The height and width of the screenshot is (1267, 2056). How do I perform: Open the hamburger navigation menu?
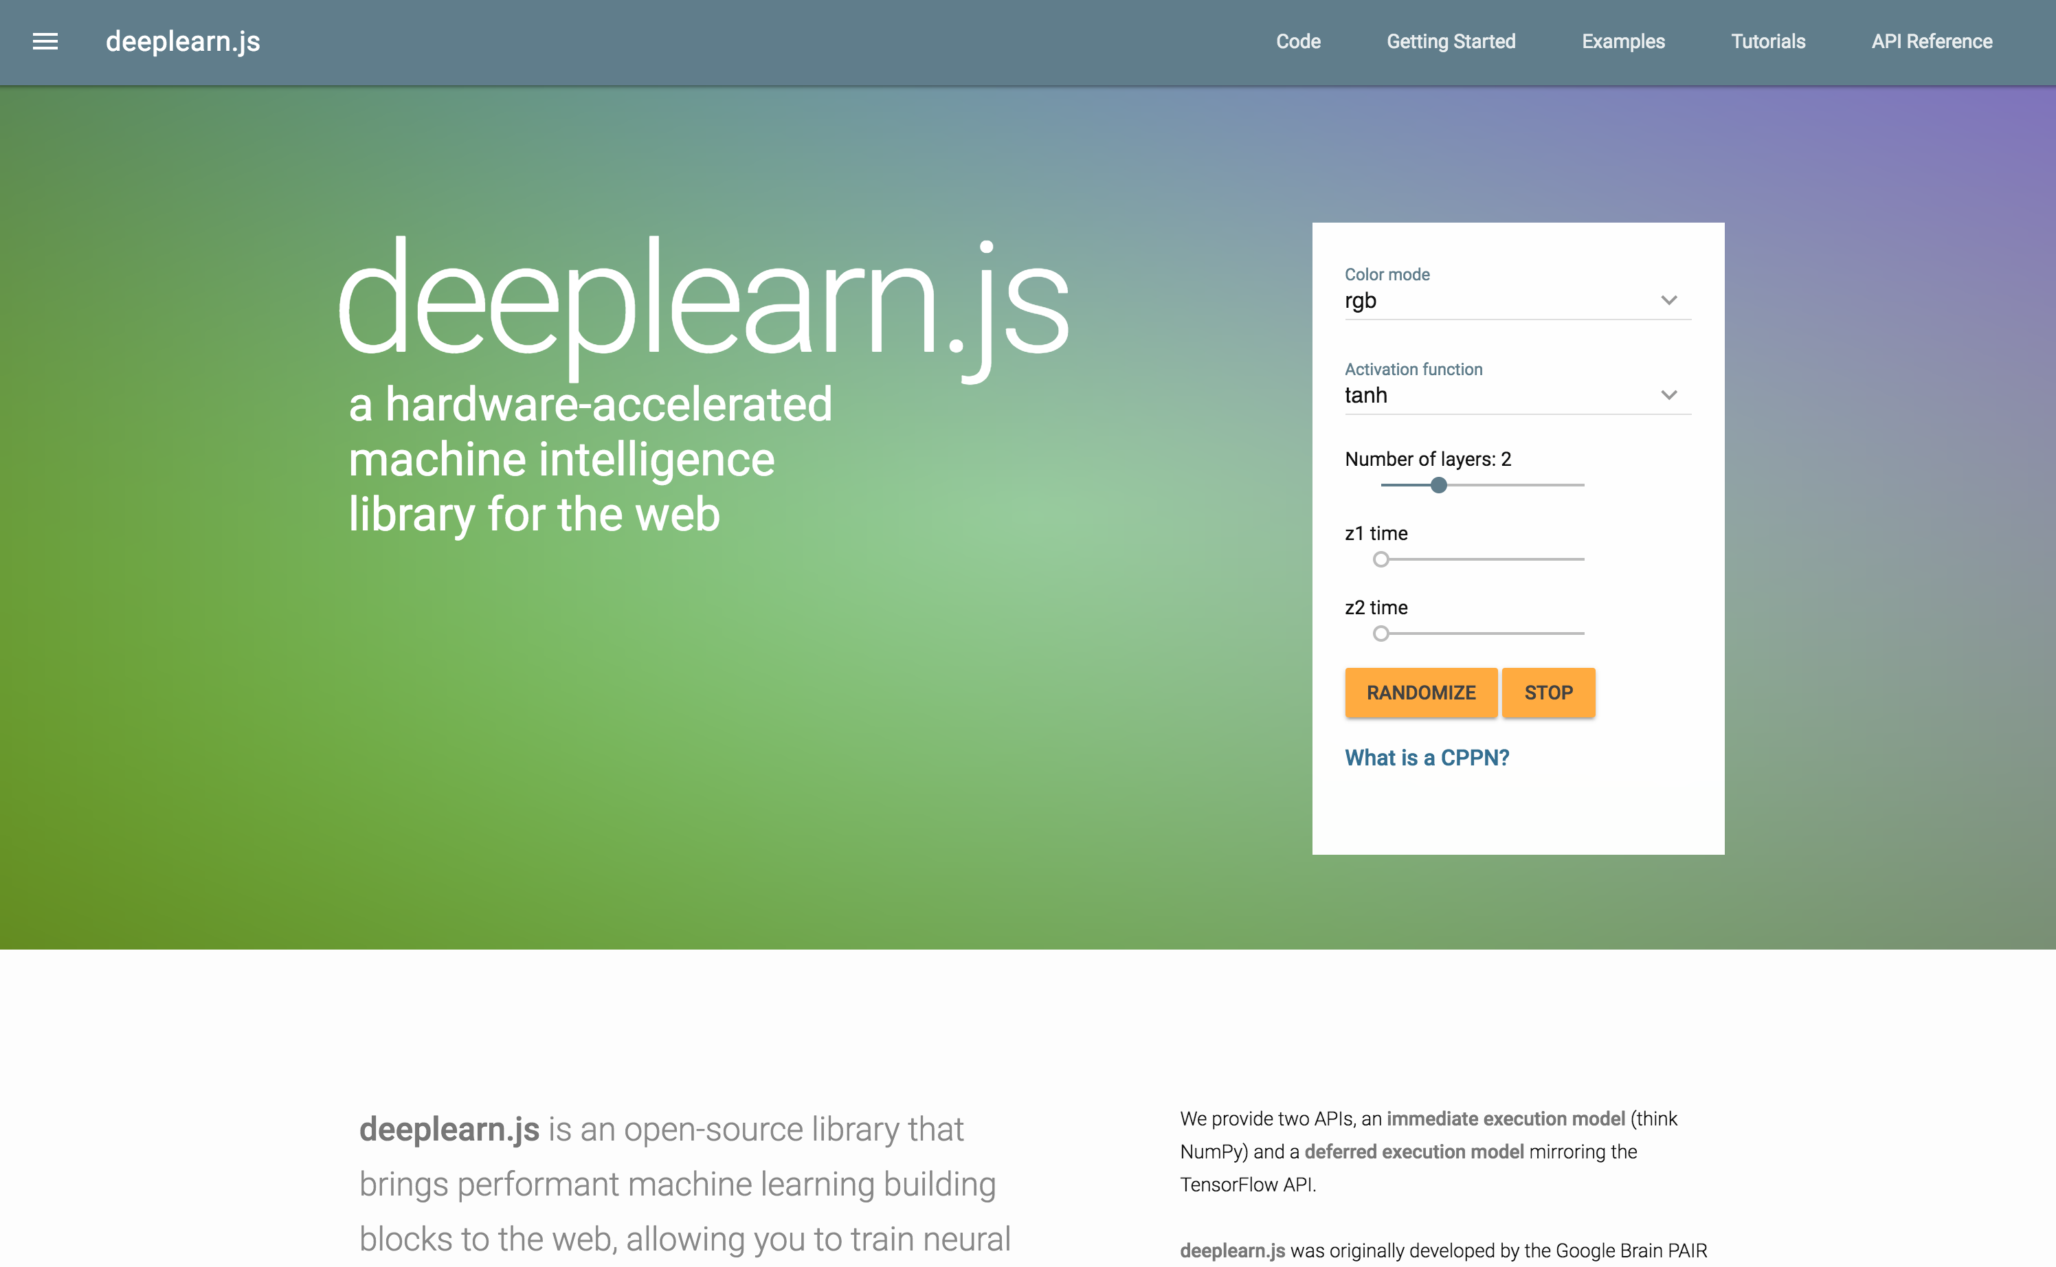tap(45, 41)
